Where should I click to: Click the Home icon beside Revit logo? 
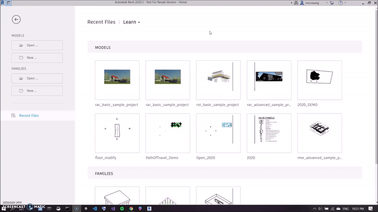coord(8,2)
